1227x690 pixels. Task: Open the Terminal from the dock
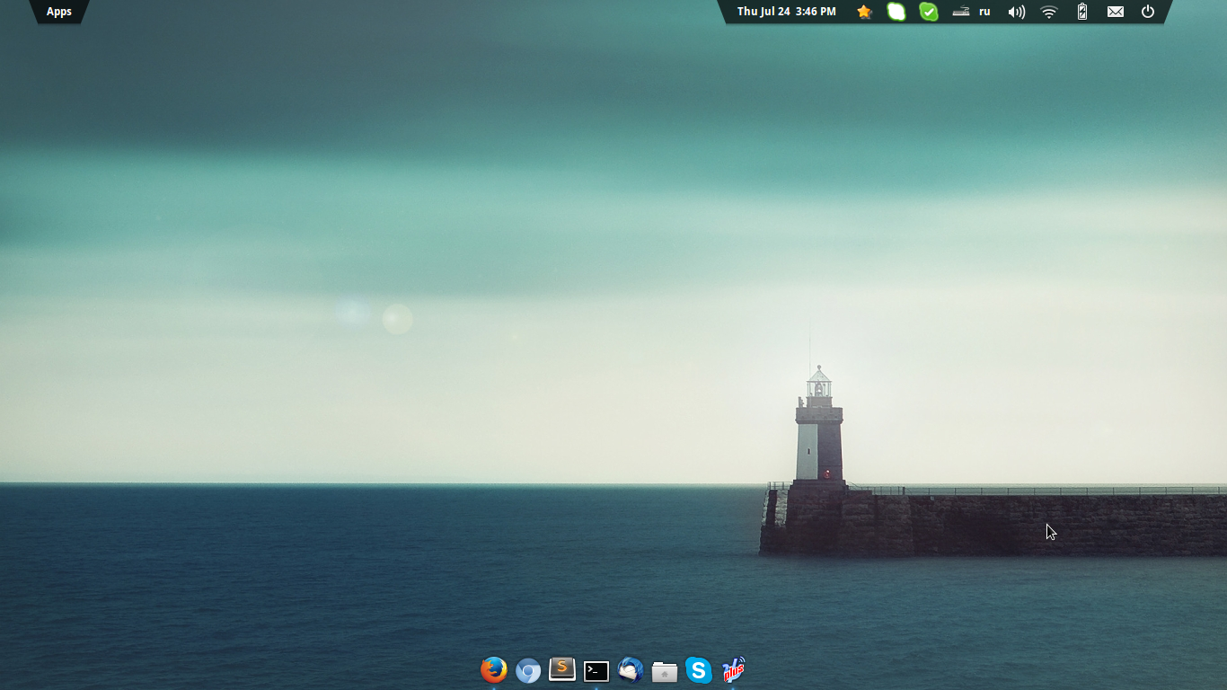596,670
